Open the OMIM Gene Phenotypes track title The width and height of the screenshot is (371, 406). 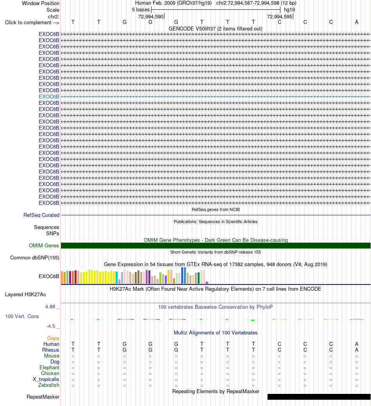(x=216, y=240)
